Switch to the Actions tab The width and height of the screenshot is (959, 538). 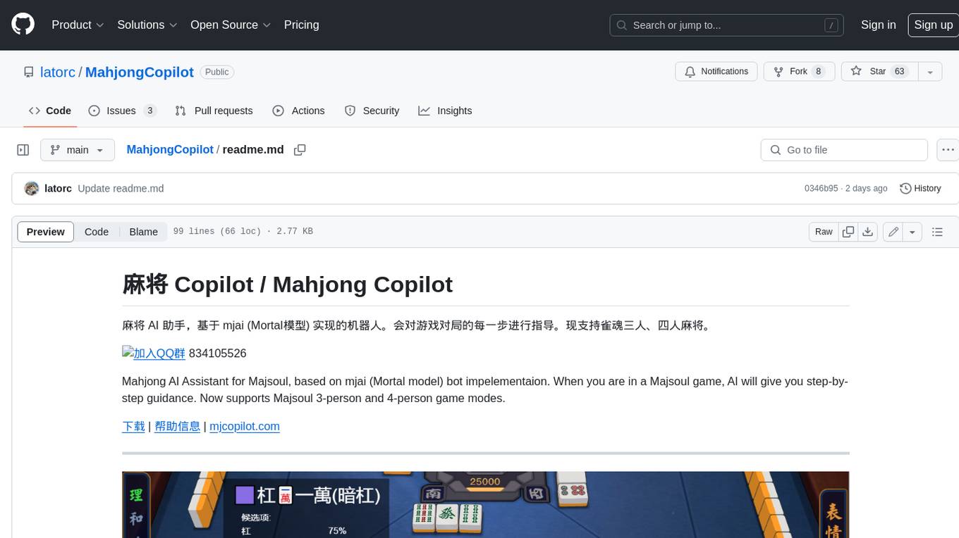point(298,111)
